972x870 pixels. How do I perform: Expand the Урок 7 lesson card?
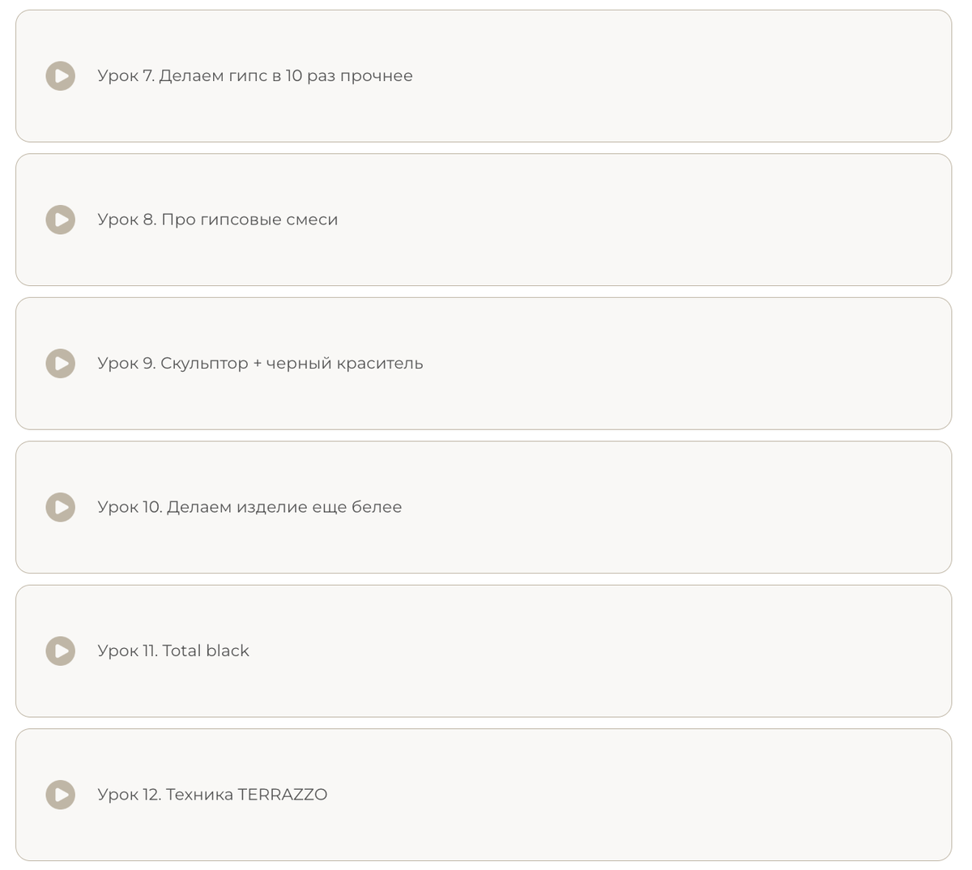(x=648, y=76)
